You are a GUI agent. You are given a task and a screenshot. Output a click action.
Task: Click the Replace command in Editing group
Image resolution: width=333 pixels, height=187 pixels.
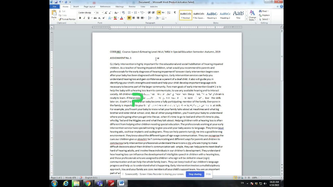pyautogui.click(x=264, y=15)
